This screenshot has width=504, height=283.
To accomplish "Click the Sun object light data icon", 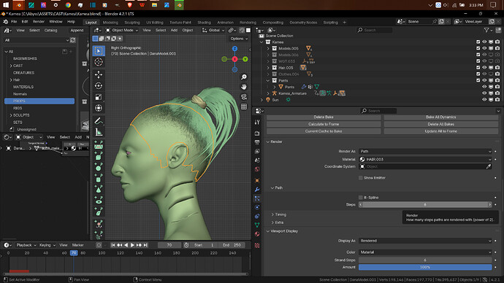I will [288, 100].
